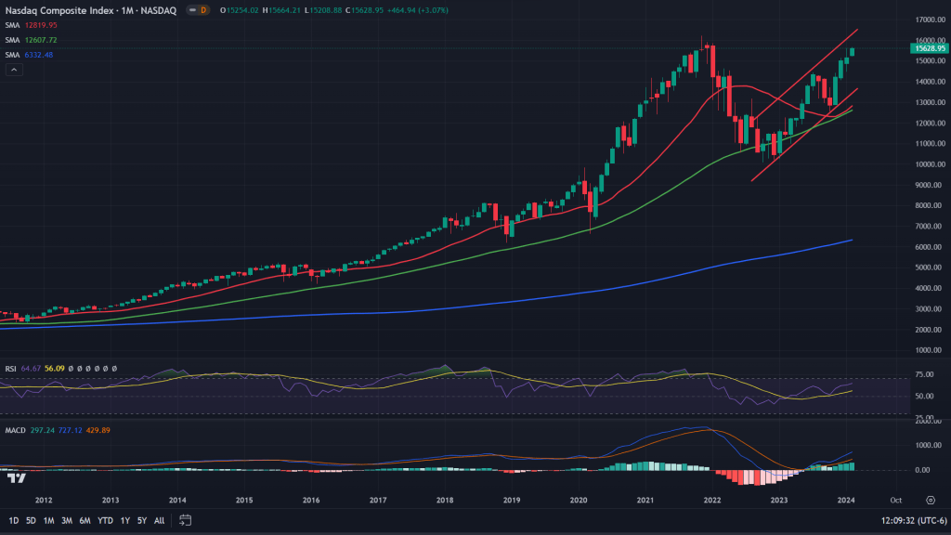The image size is (951, 535).
Task: Collapse the indicator legend with the chevron
Action: 14,71
